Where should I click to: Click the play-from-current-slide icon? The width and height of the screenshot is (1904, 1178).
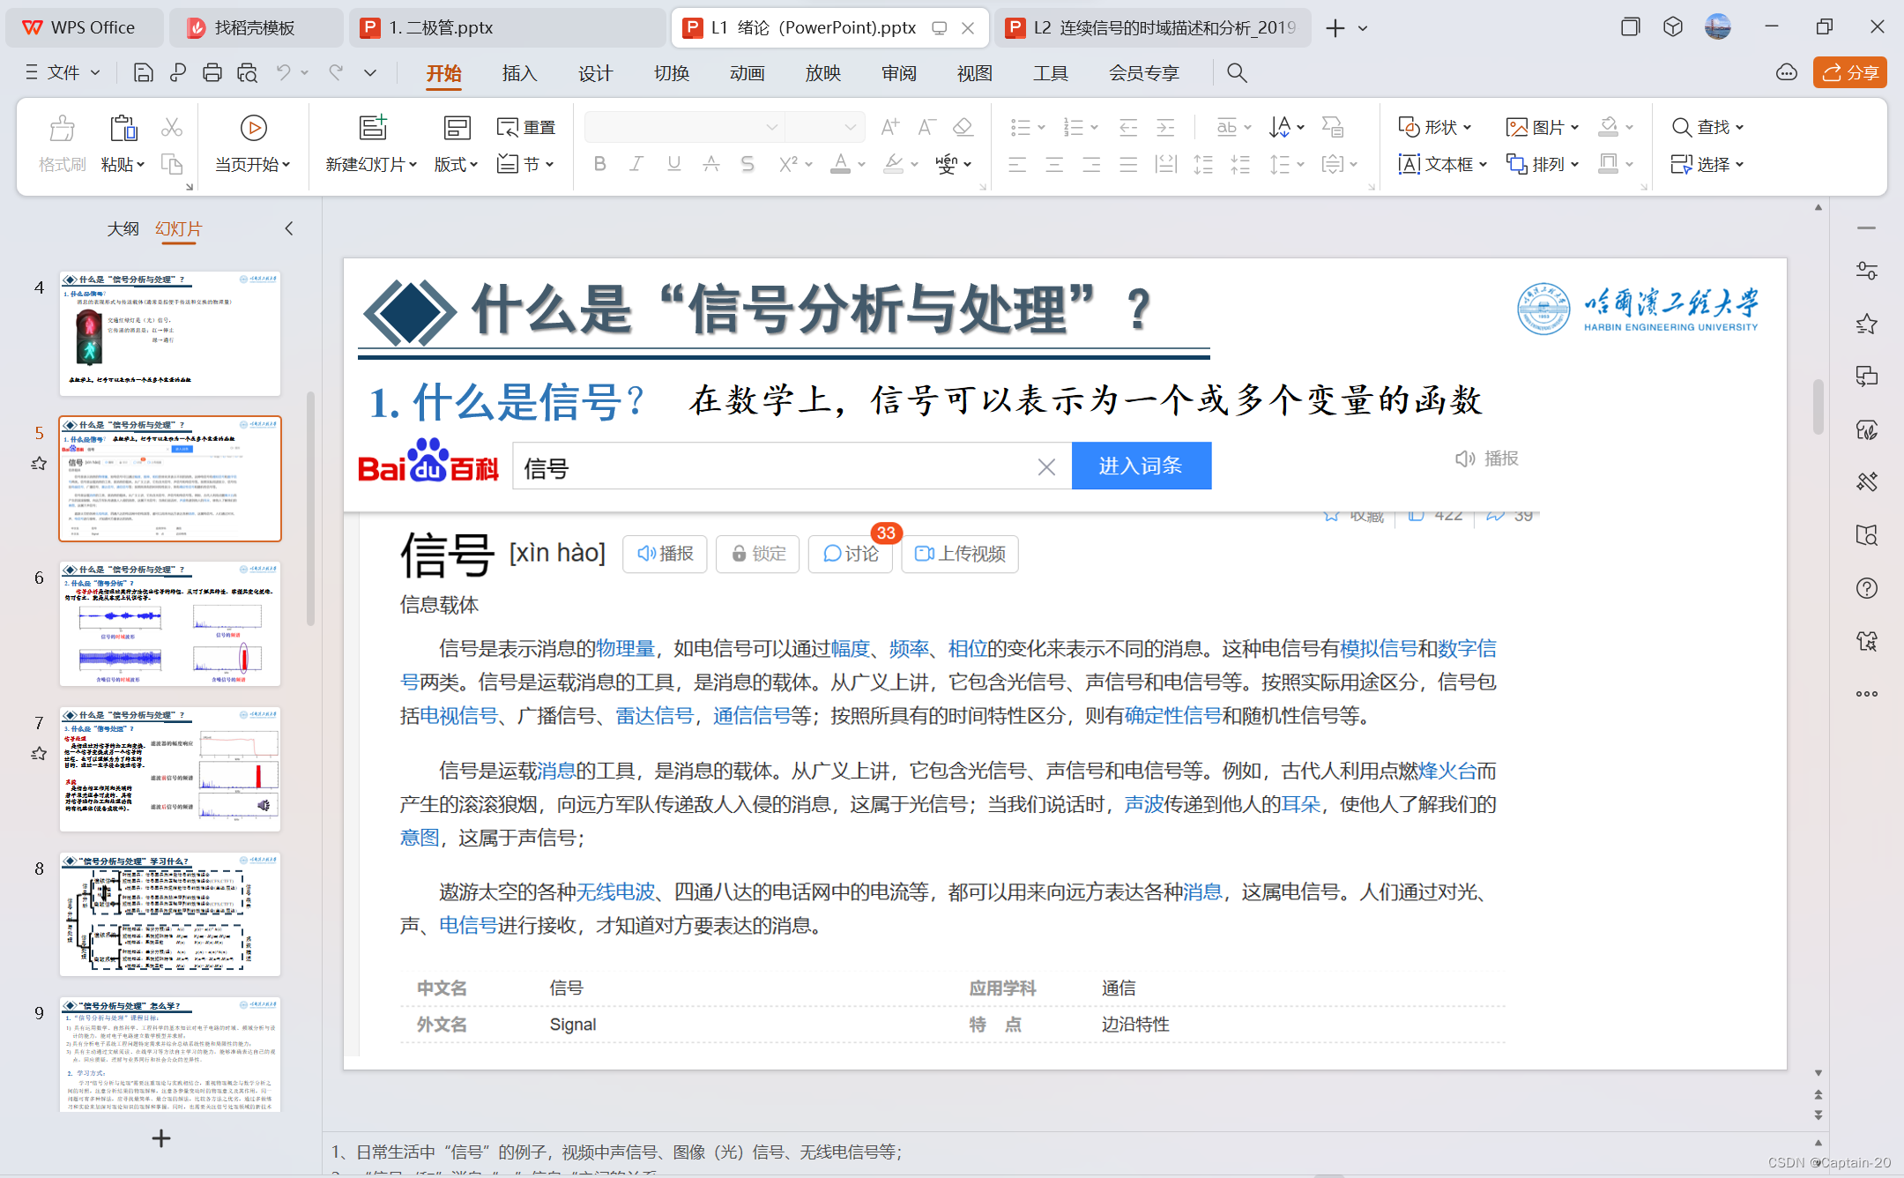click(253, 129)
